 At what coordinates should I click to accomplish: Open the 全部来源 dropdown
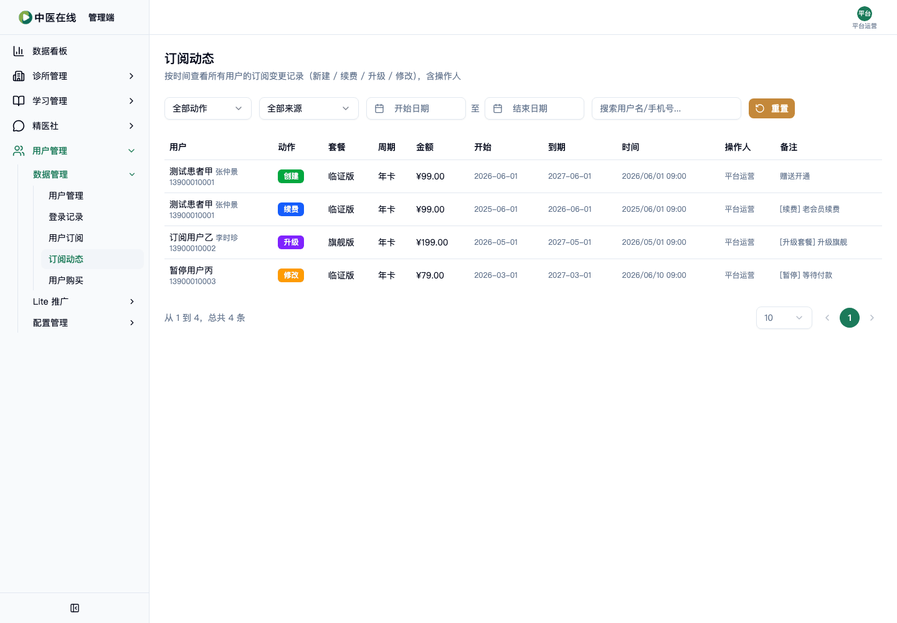(309, 108)
